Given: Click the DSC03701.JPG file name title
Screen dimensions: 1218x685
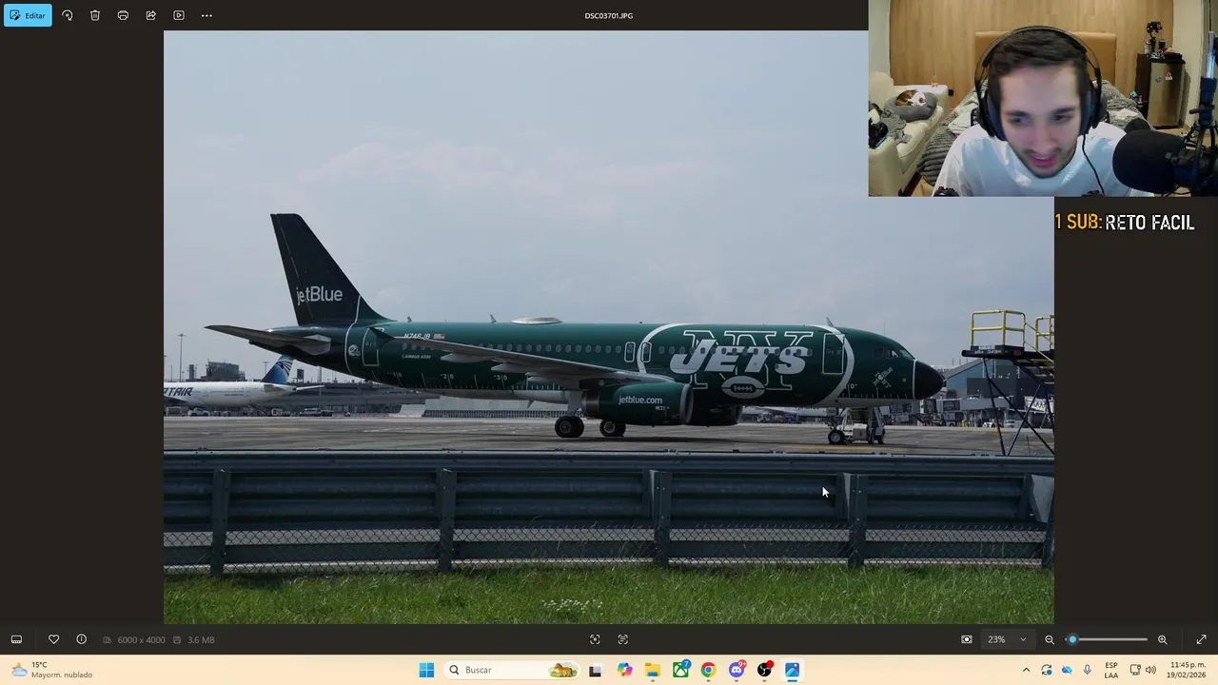Looking at the screenshot, I should 609,15.
